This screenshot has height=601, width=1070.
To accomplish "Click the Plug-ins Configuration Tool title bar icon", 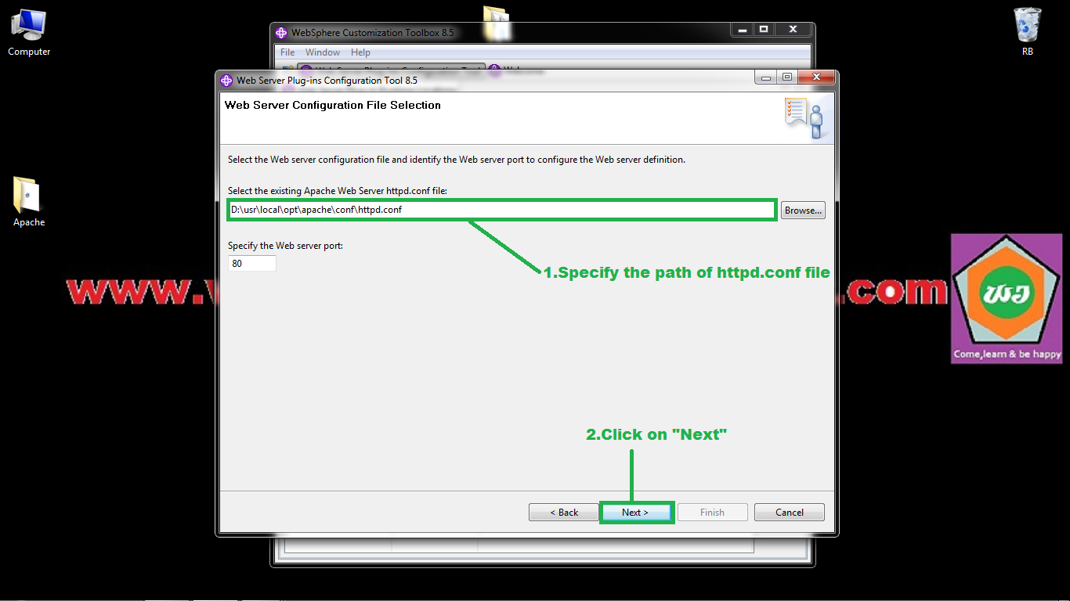I will [226, 80].
